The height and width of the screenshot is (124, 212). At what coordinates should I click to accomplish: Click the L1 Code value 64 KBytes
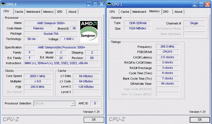[86, 82]
